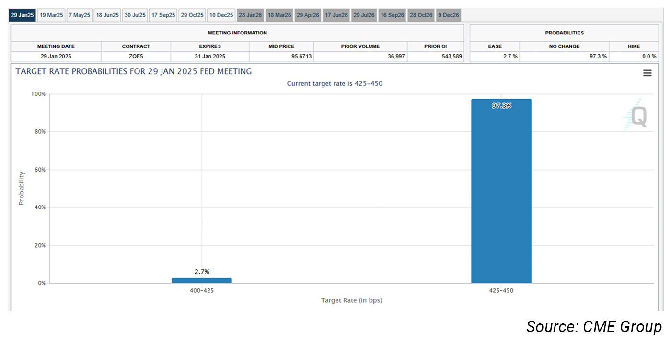Switch to the 17 Sep25 tab
Screen dimensions: 671x345
pos(163,15)
